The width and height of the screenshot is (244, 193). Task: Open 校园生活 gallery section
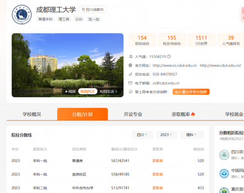pos(108,91)
